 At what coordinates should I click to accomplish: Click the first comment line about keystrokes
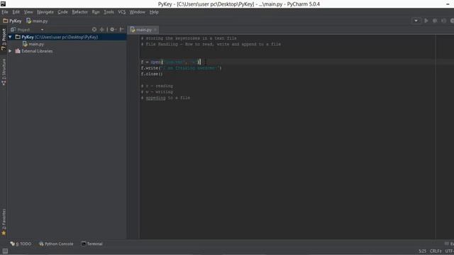[x=189, y=38]
